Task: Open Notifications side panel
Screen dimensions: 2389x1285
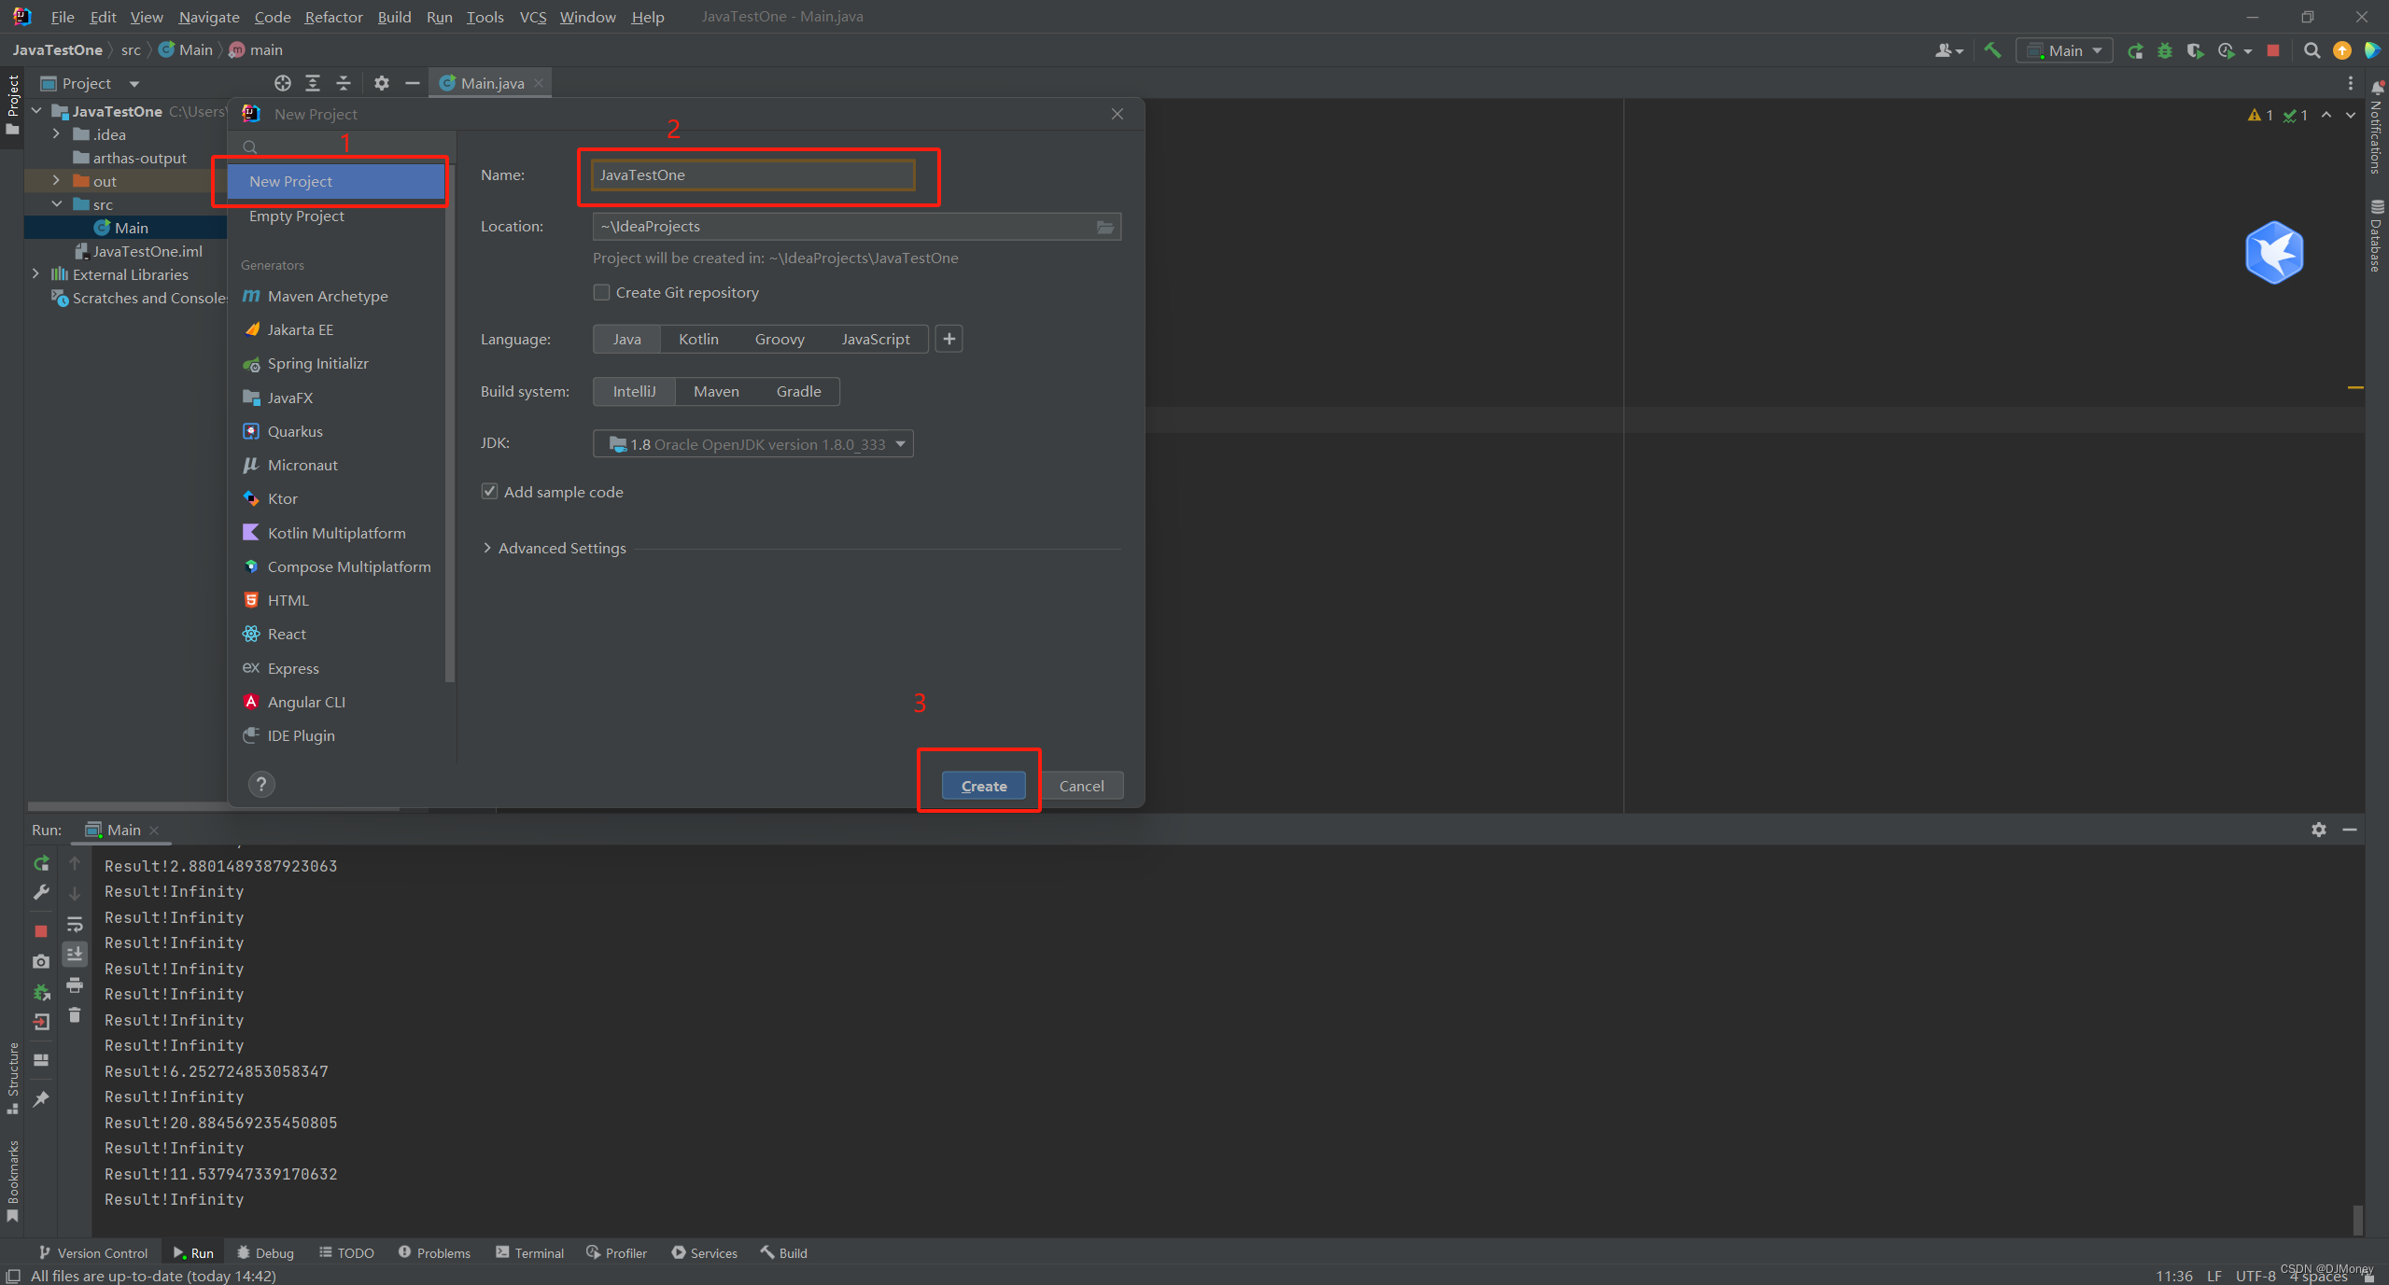Action: coord(2377,129)
